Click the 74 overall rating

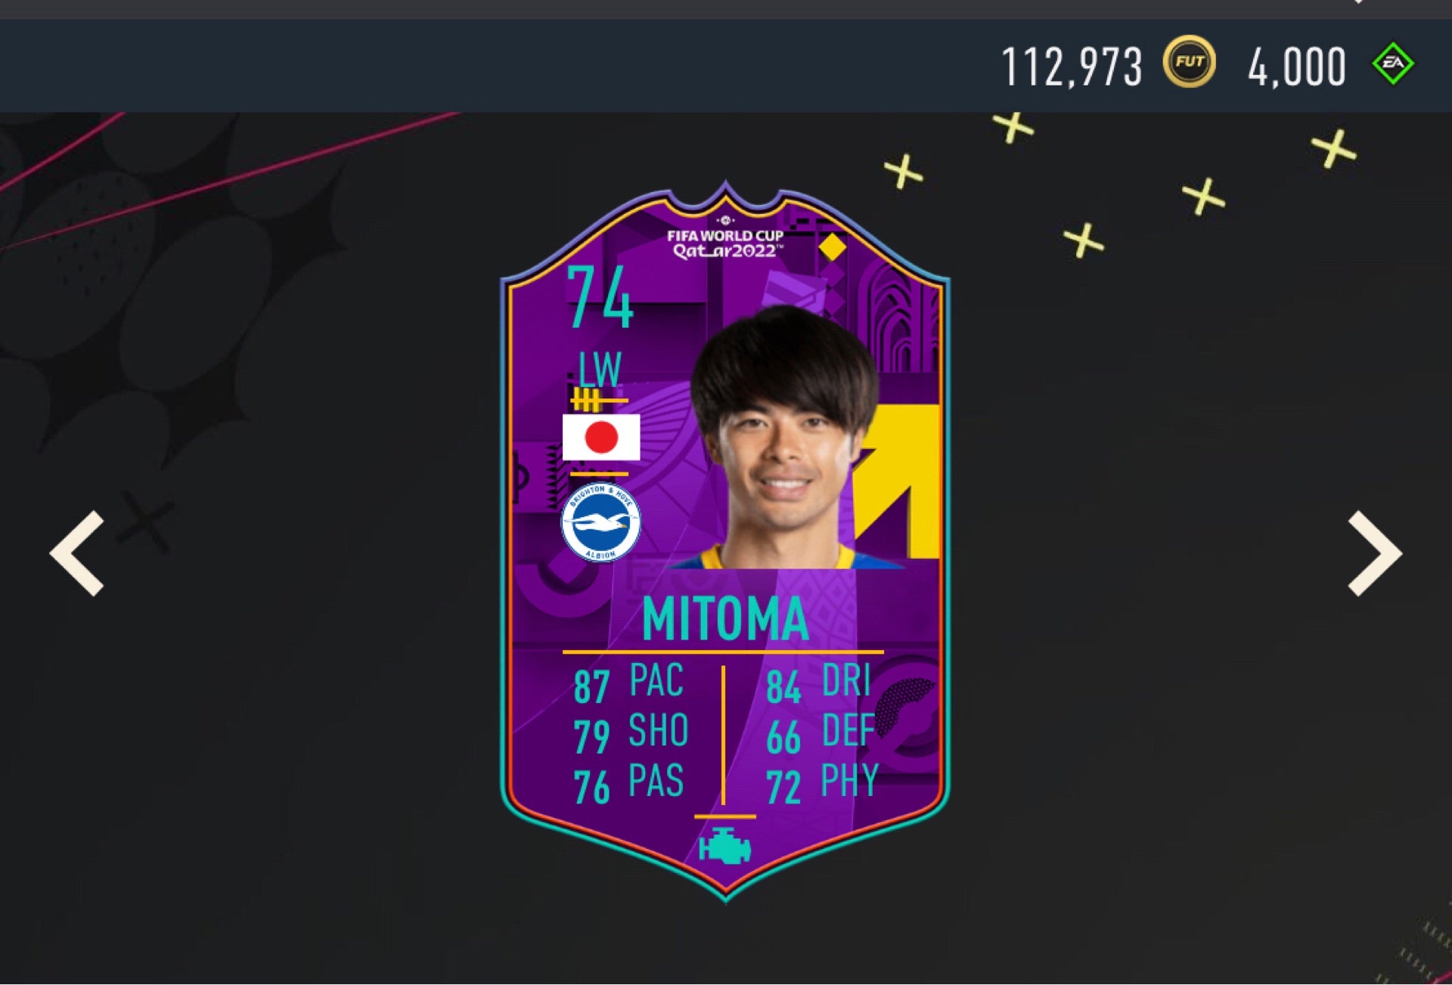tap(600, 296)
